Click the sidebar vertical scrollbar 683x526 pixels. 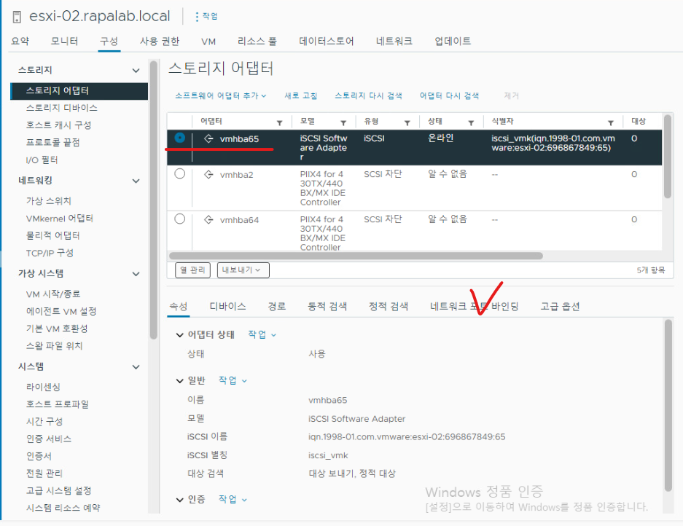tap(153, 200)
